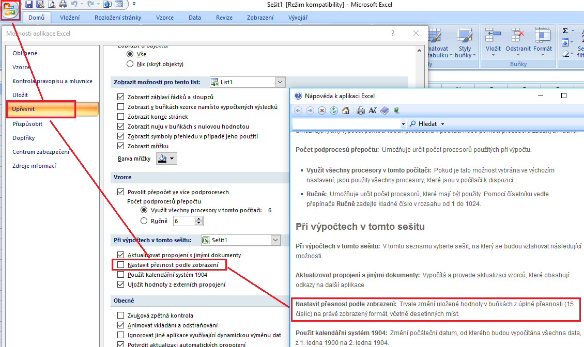
Task: Open the Zobrazení ribbon tab
Action: click(260, 18)
